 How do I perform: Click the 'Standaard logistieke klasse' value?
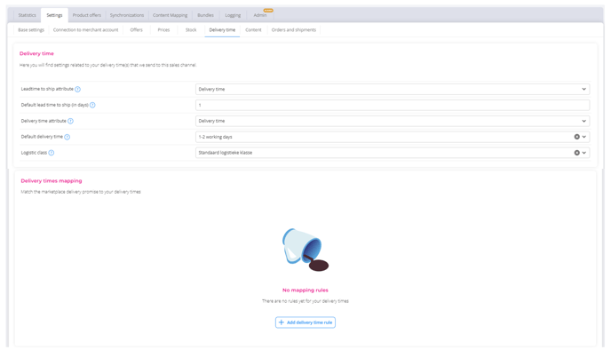(x=226, y=153)
